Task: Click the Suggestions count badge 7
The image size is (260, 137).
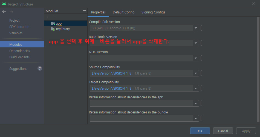Action: click(40, 68)
